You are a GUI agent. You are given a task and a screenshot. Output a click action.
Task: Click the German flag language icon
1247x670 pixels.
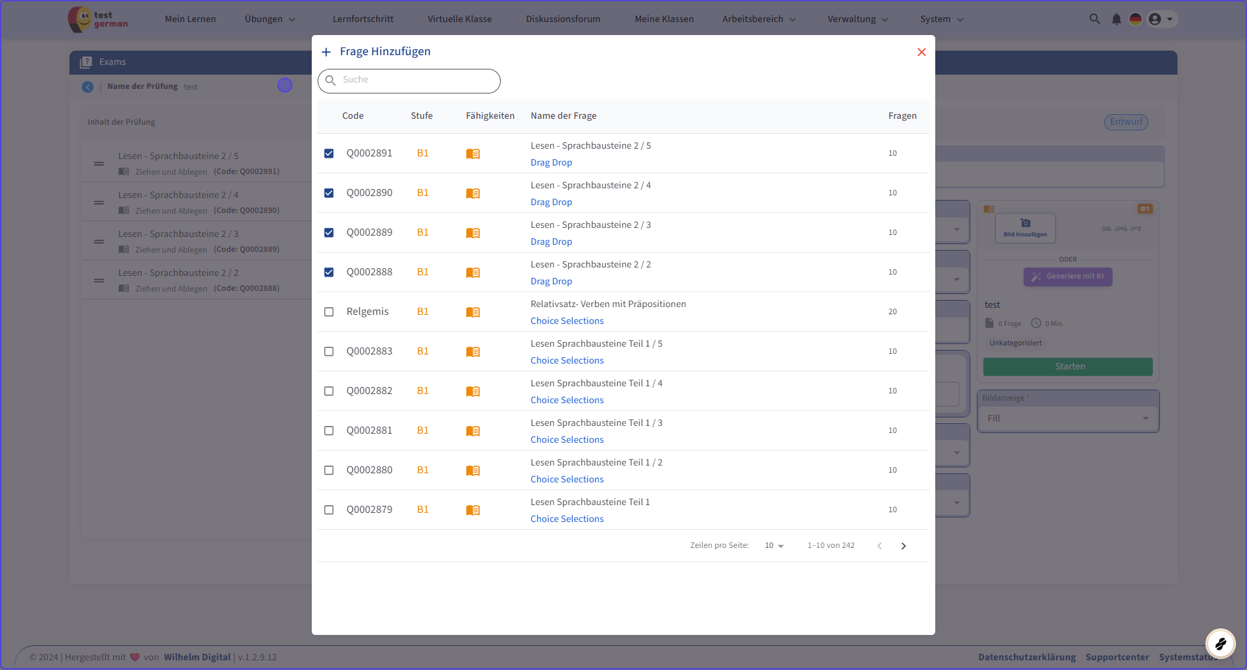[1135, 19]
